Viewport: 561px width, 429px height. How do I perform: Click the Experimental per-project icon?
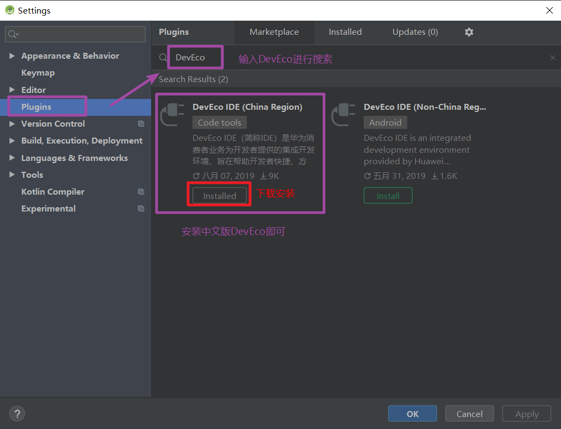141,209
